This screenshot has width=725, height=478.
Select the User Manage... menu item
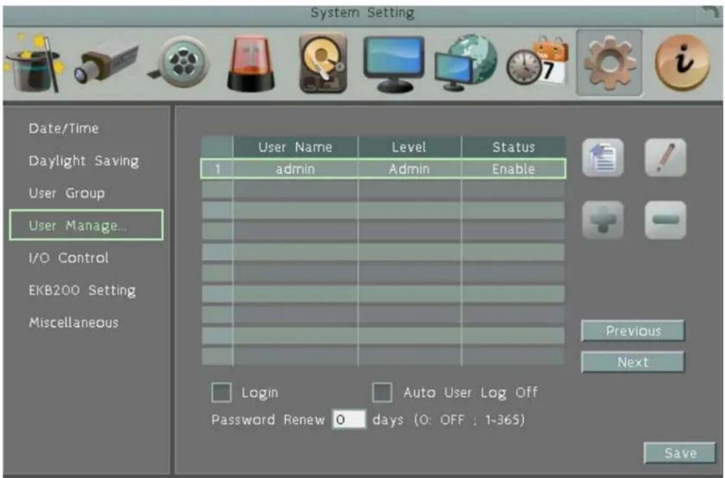[86, 225]
